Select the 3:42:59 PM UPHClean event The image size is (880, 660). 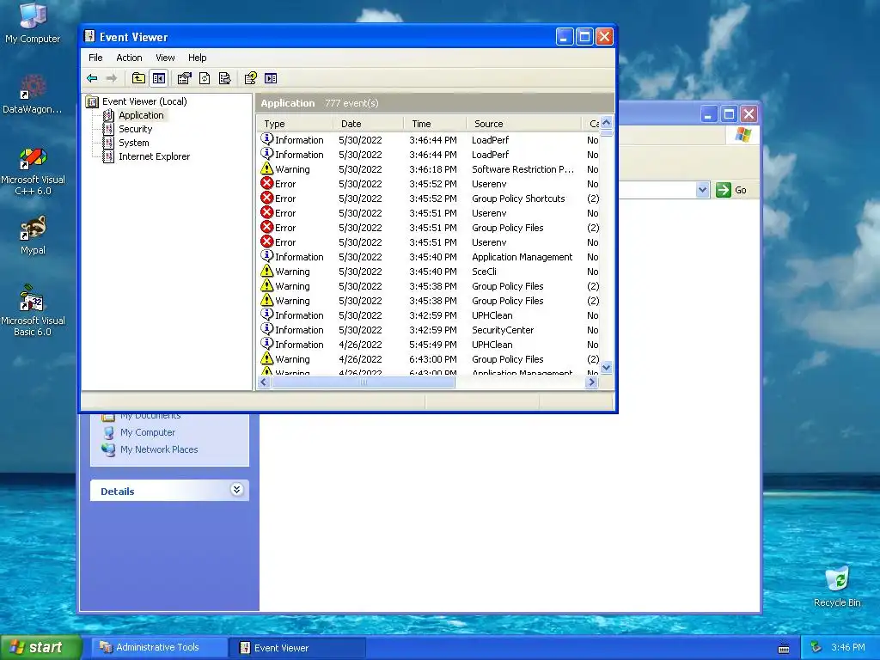(x=430, y=315)
